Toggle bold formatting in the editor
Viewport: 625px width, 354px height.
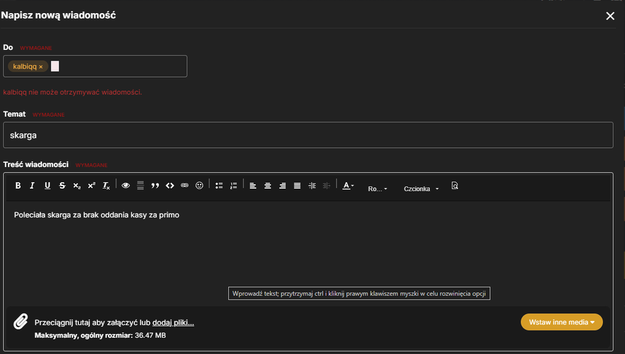[18, 185]
